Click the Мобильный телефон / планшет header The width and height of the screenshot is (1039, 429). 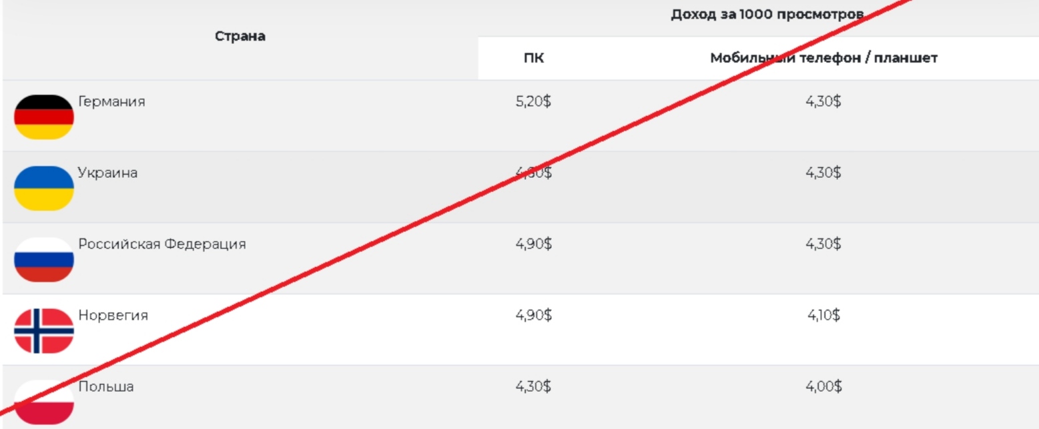pyautogui.click(x=824, y=58)
